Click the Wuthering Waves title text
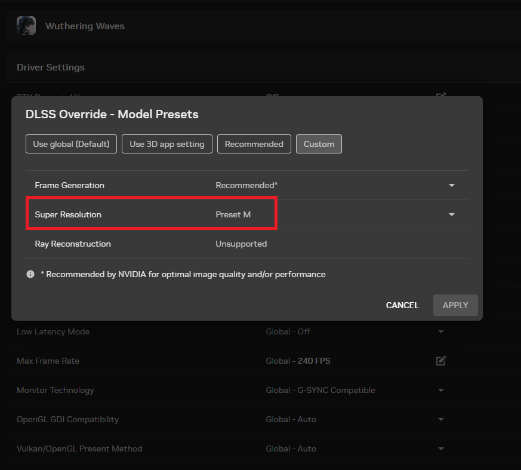 (x=85, y=26)
